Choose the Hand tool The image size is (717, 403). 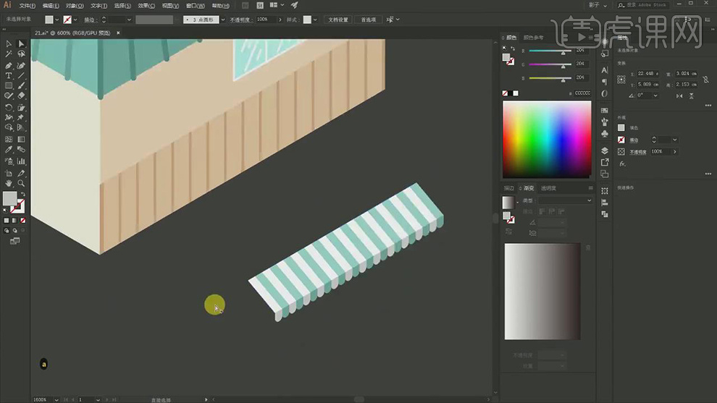pyautogui.click(x=9, y=184)
